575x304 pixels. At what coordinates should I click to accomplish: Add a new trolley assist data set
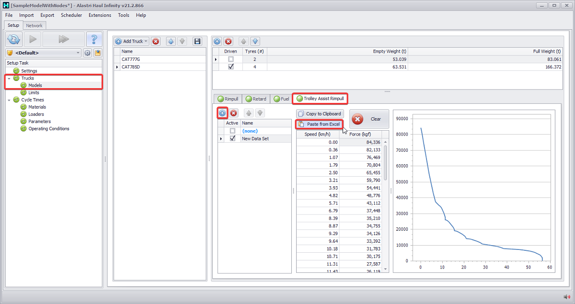(222, 113)
